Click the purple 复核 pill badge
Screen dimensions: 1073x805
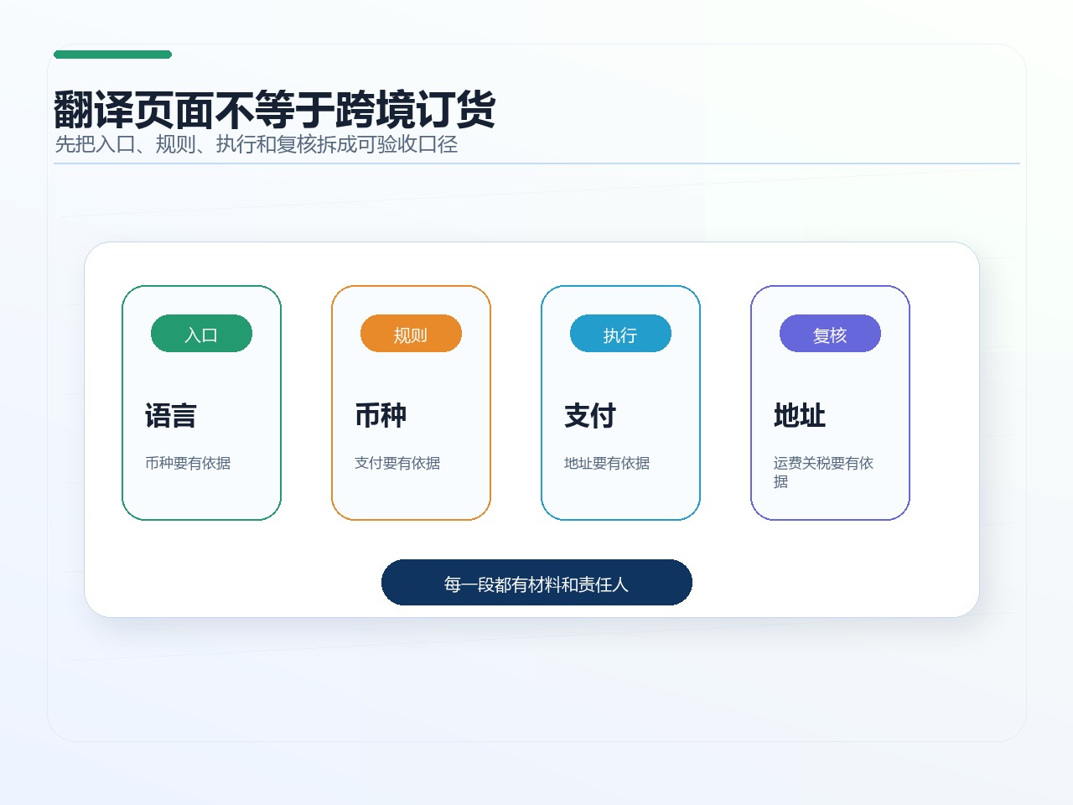coord(830,334)
